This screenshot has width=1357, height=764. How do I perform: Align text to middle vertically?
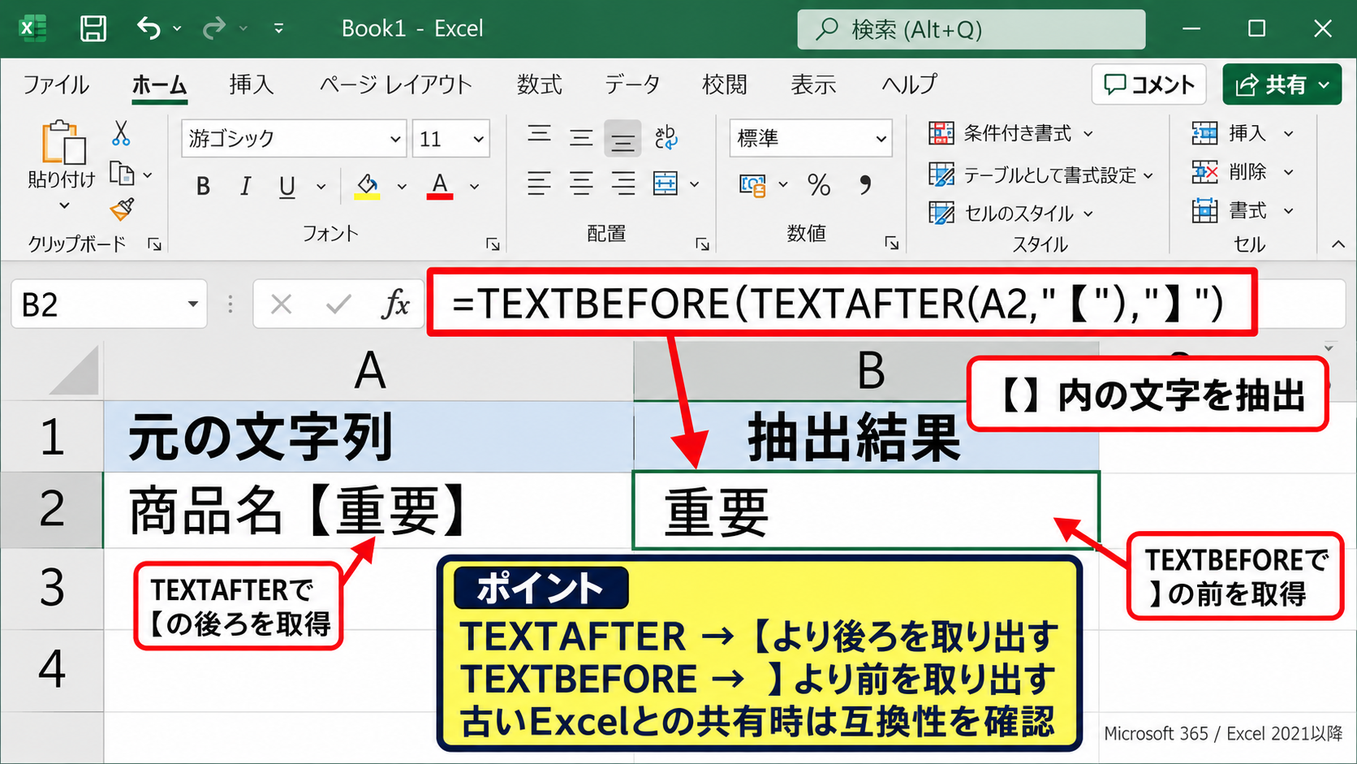coord(581,136)
